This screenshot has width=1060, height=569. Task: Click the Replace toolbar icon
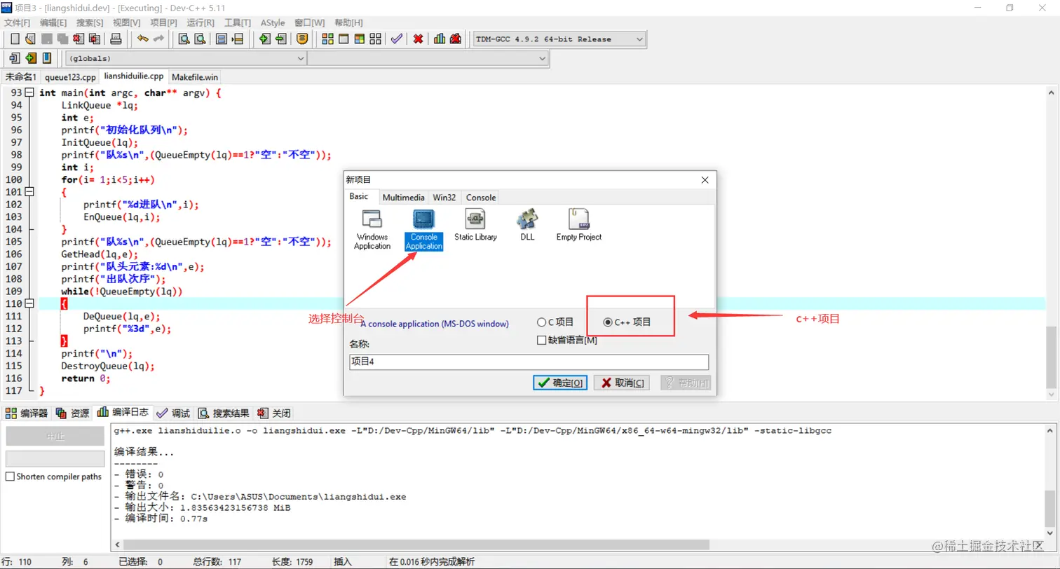point(200,39)
